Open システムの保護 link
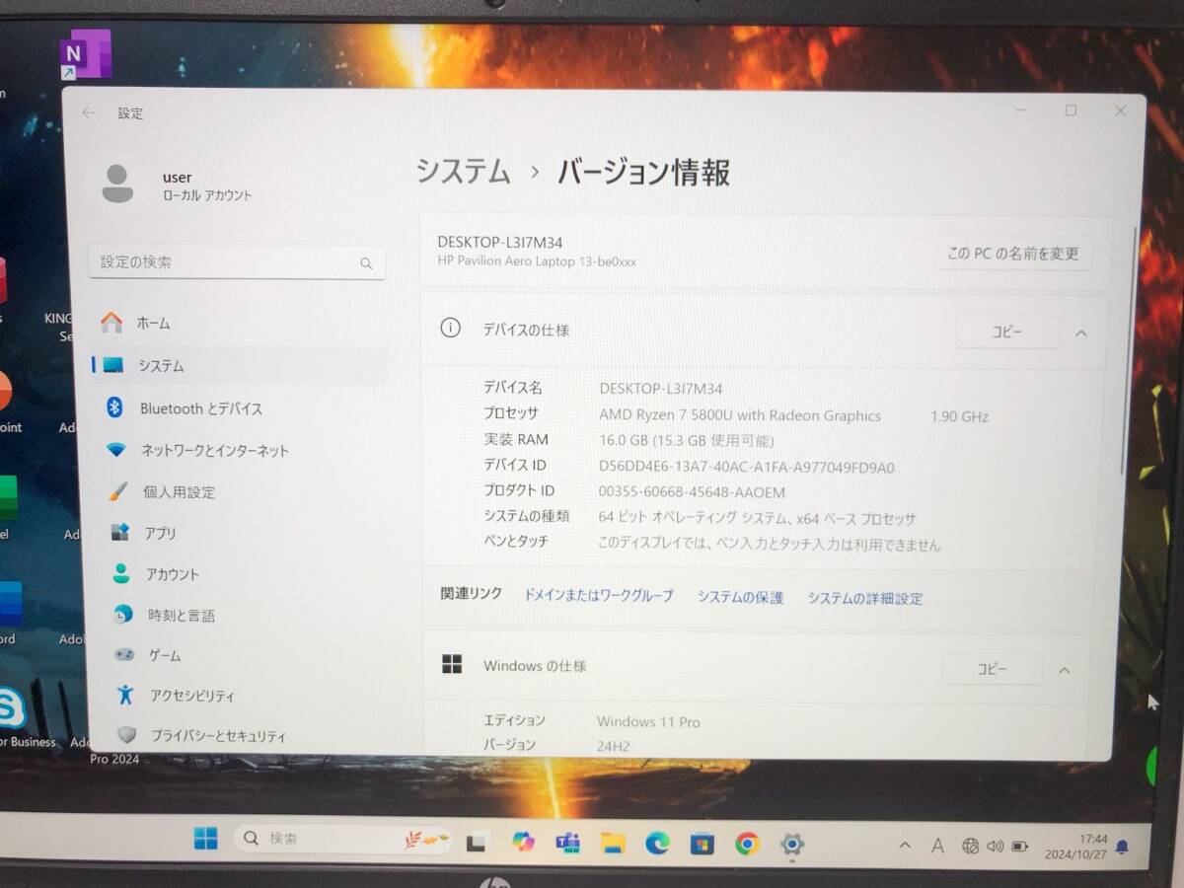The width and height of the screenshot is (1184, 888). pos(740,597)
